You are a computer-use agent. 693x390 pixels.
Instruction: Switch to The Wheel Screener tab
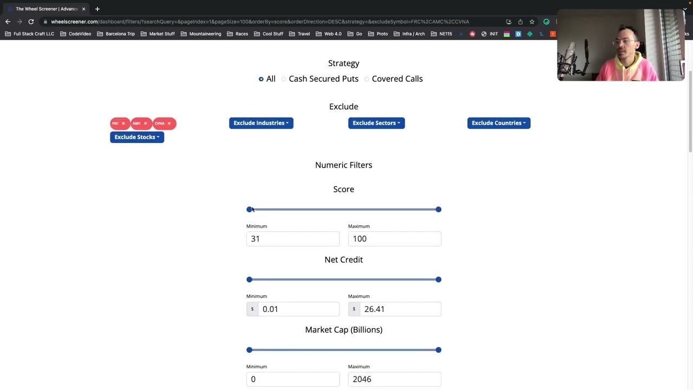(47, 9)
